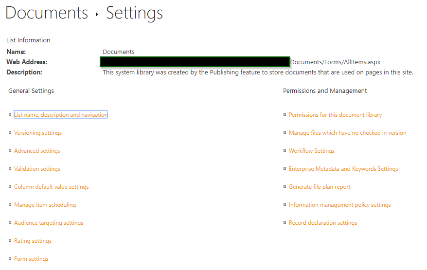Manage files with no checked in version
The width and height of the screenshot is (427, 270).
tap(347, 133)
